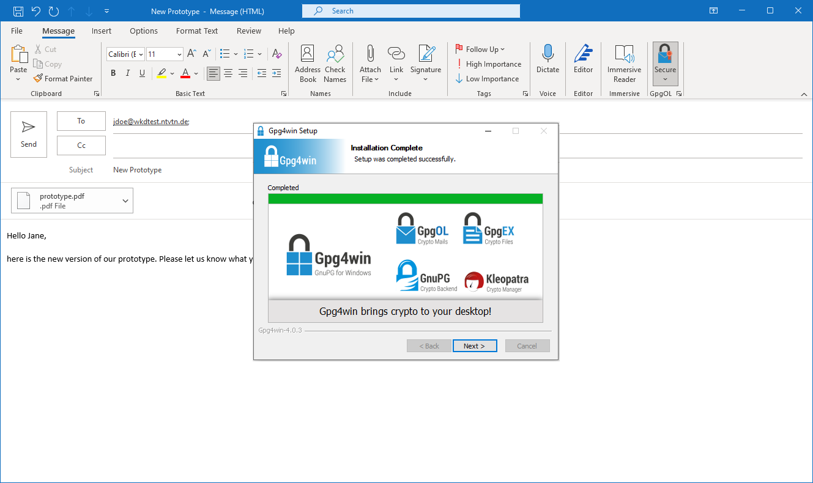Click the GpgOL group dialog launcher

[x=679, y=94]
